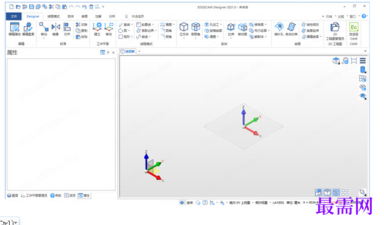This screenshot has height=225, width=384.
Task: Switch to the Analysis (分析) ribbon tab
Action: click(112, 16)
